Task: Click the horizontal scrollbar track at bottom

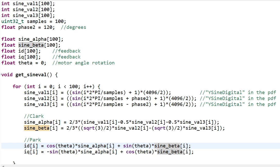Action: click(141, 166)
